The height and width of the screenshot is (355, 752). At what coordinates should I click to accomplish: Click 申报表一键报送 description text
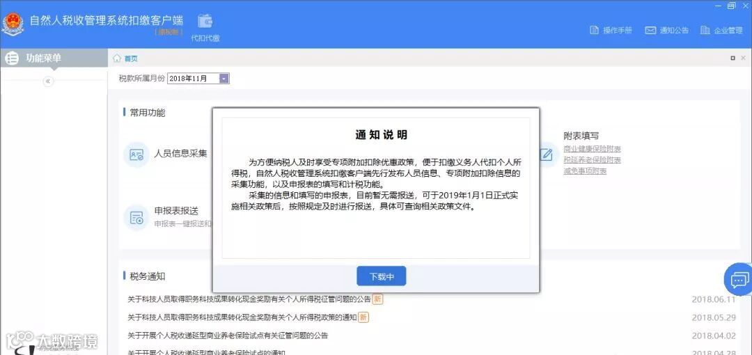[x=183, y=223]
